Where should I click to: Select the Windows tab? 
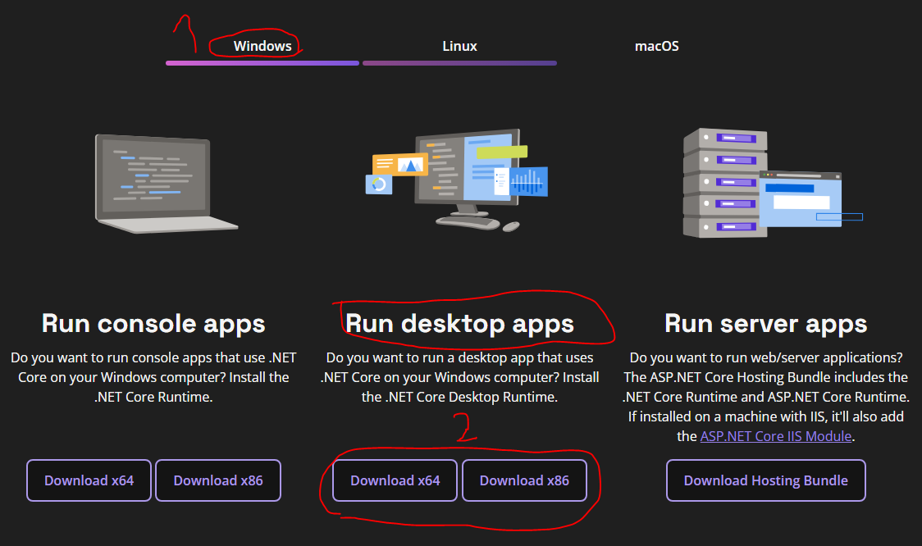[x=262, y=47]
